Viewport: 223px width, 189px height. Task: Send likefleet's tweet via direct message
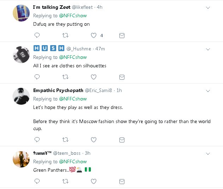pos(122,35)
